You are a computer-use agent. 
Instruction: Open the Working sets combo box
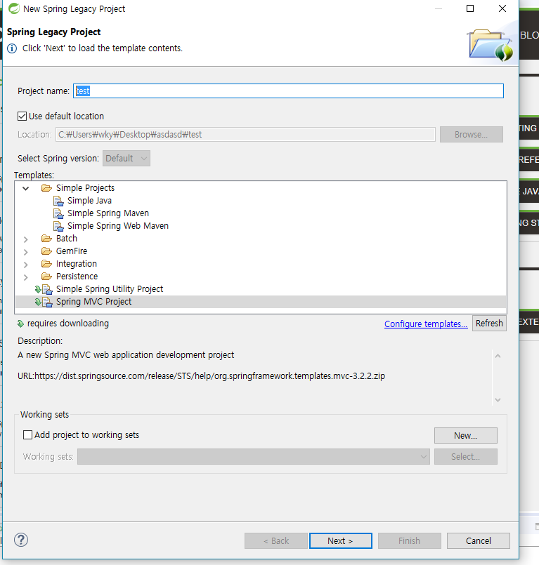253,456
